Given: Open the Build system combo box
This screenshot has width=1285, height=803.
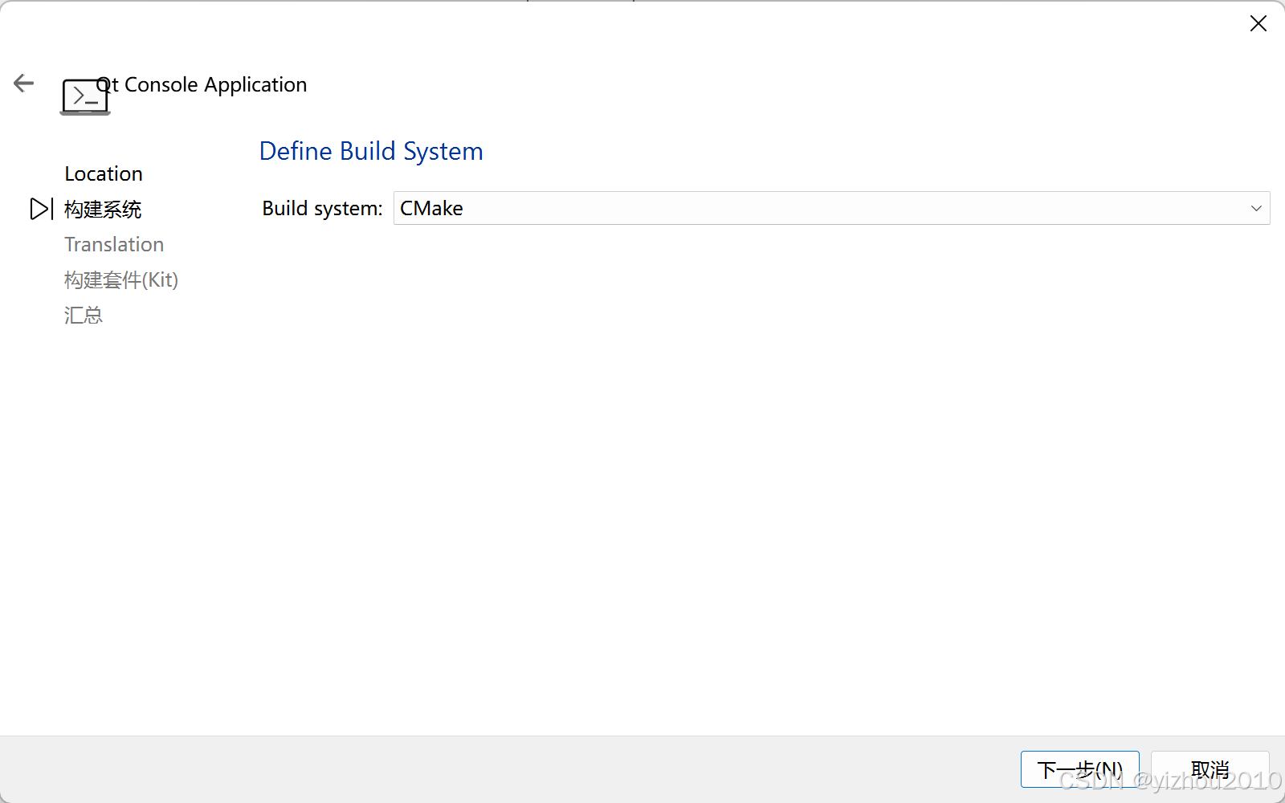Looking at the screenshot, I should [x=831, y=208].
